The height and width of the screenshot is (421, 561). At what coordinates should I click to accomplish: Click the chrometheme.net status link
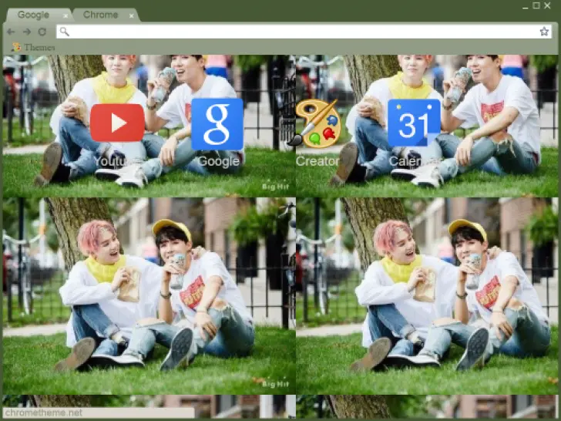(x=43, y=413)
